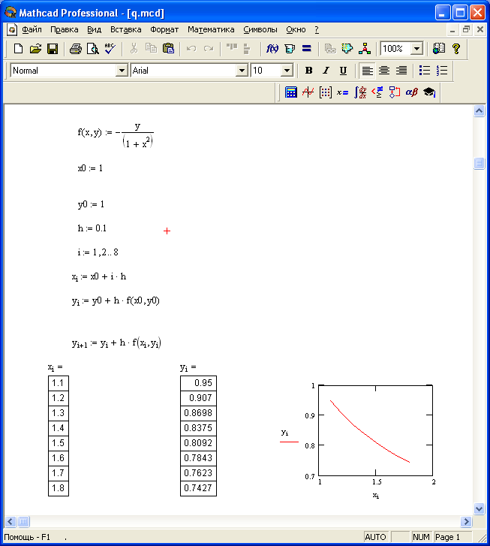Copy selection using the Copy icon
This screenshot has height=546, width=490.
[151, 49]
